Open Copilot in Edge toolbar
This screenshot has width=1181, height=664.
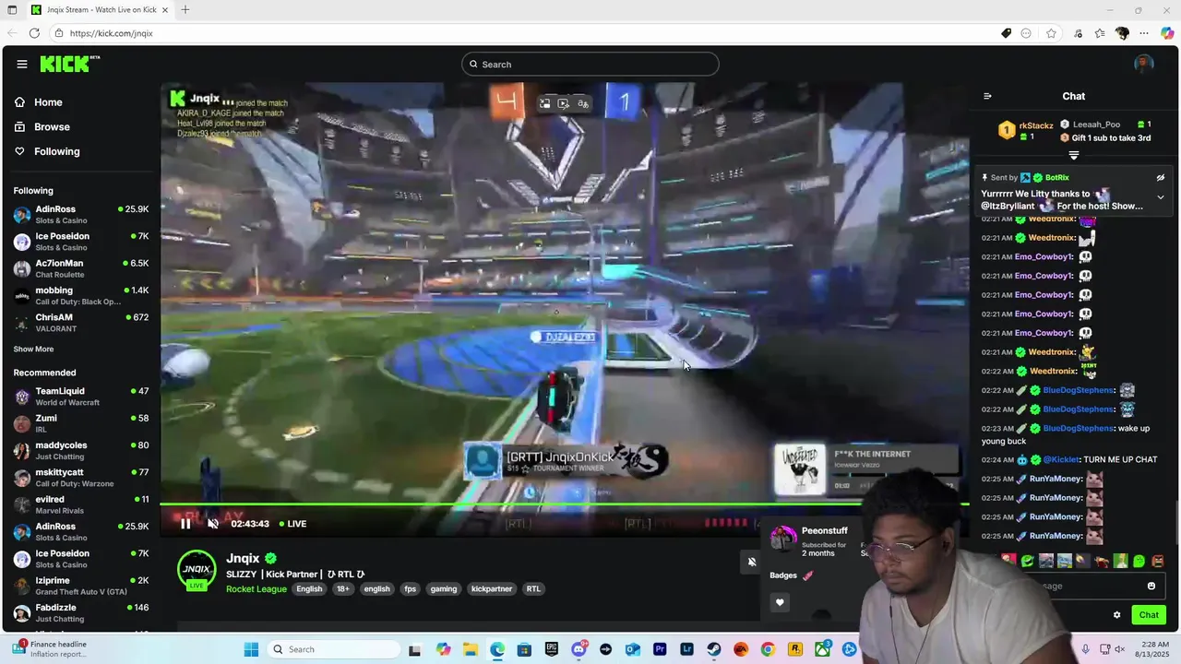click(x=1167, y=33)
